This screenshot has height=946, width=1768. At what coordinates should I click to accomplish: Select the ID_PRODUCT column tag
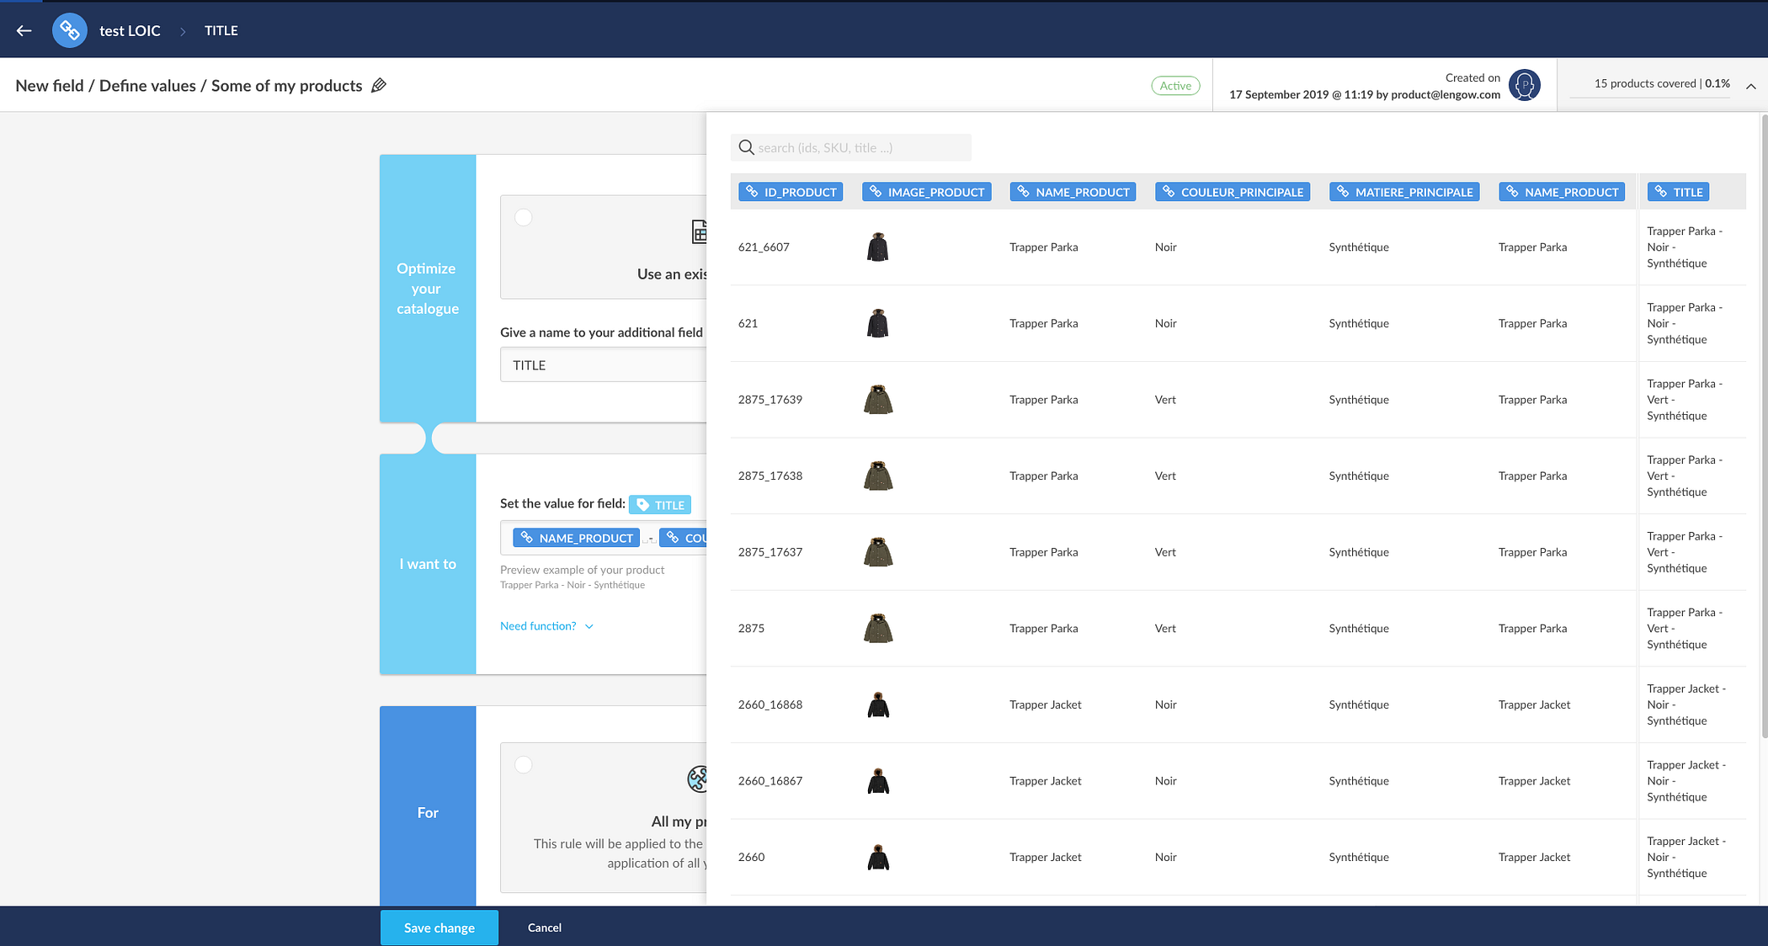point(791,192)
